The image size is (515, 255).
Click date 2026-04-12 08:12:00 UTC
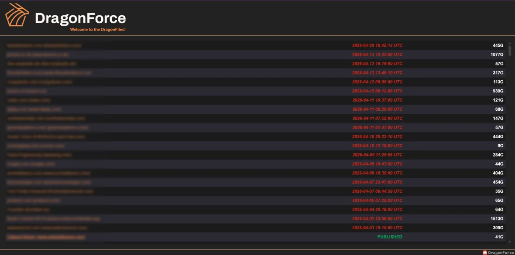pos(378,91)
